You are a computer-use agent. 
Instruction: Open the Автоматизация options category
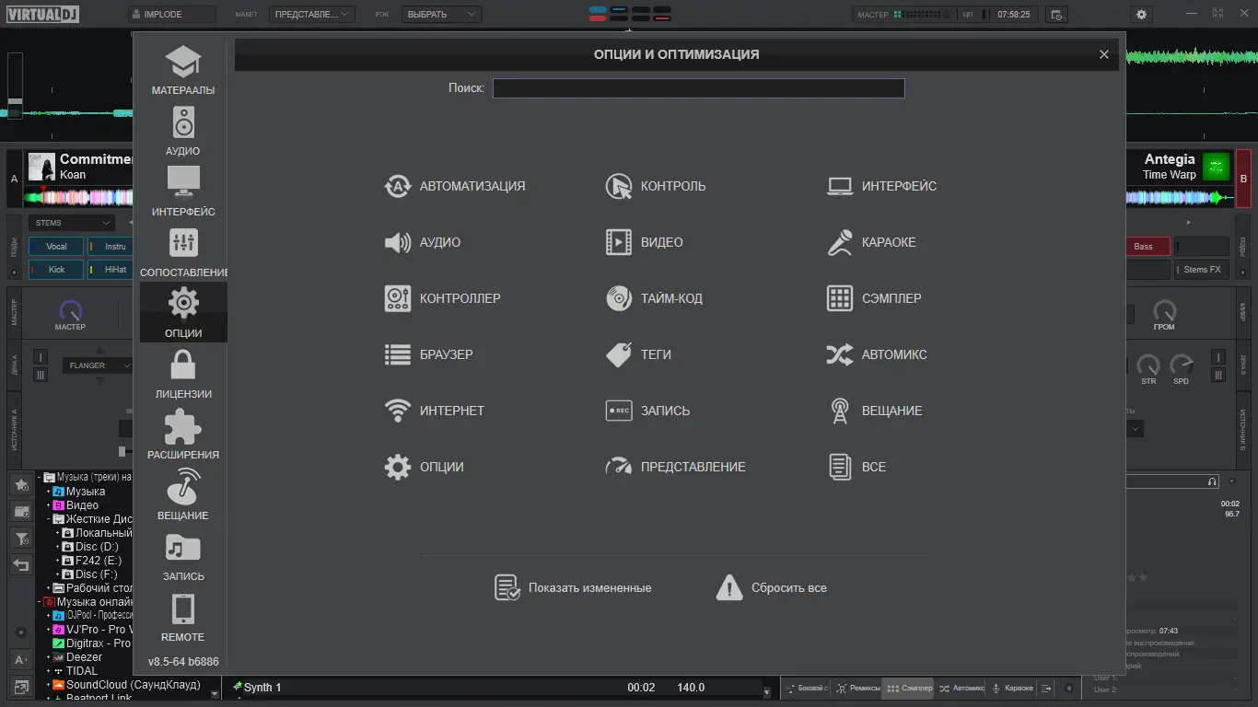[x=455, y=186]
